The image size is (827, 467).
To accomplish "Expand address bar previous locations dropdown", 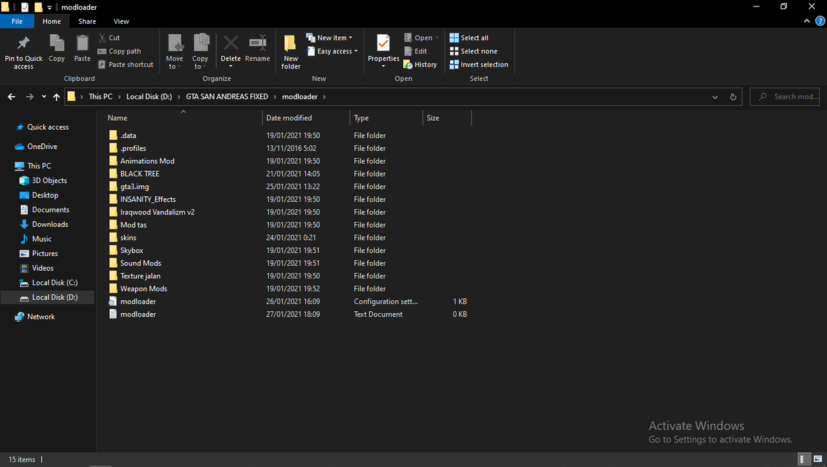I will (715, 97).
